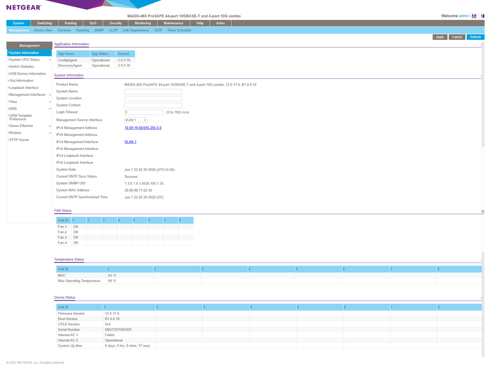Open Management Source Interface VLAN dropdown
Viewport: 491px width, 366px height.
136,120
